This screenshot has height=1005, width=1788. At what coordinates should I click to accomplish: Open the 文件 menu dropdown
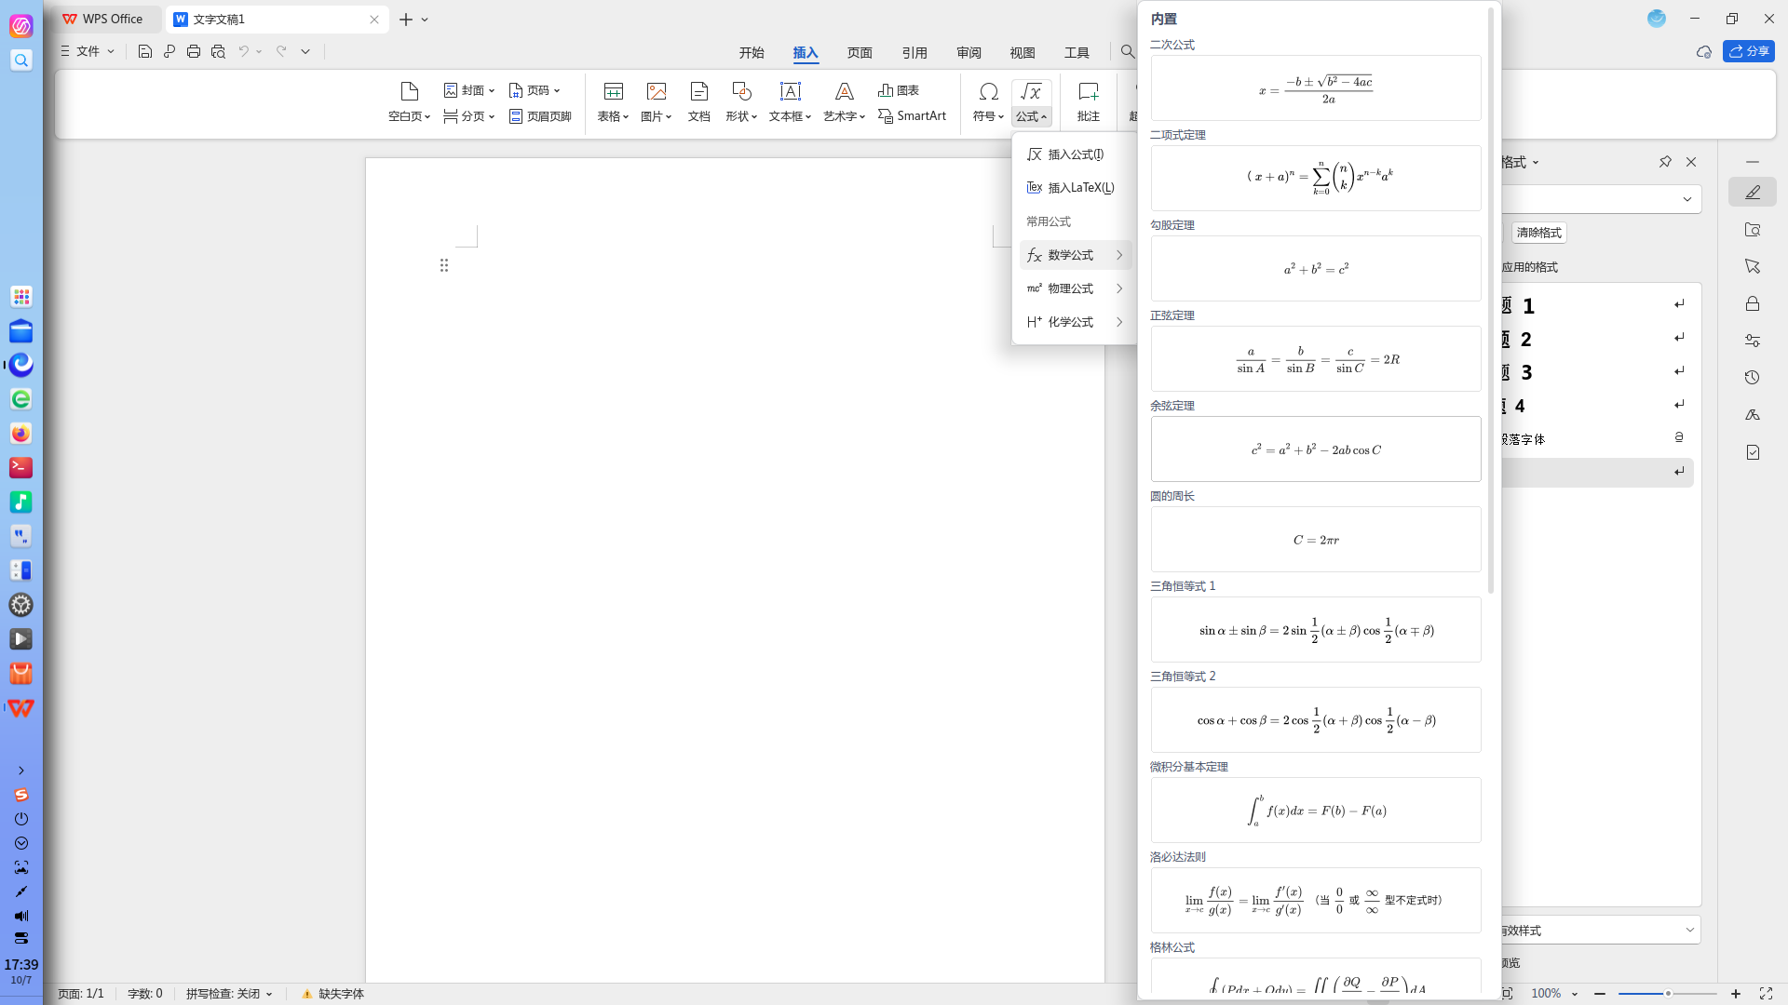tap(88, 51)
